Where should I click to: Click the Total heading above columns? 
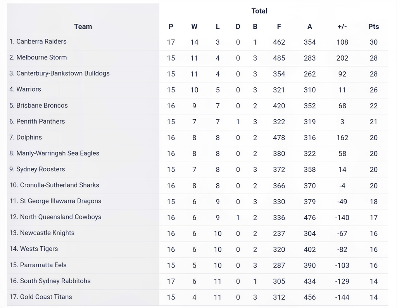259,11
